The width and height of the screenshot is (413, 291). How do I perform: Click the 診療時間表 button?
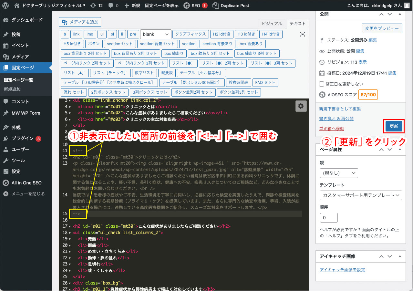click(238, 83)
